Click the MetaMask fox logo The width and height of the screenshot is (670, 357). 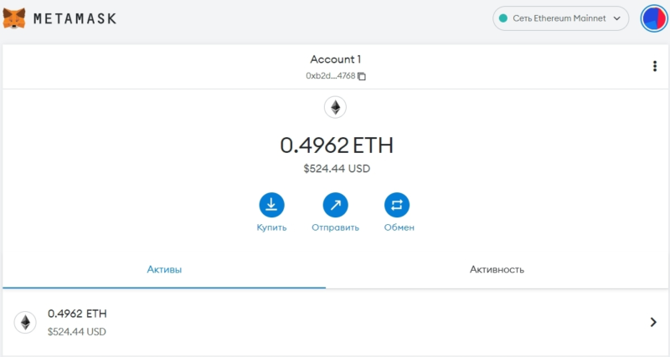click(14, 18)
